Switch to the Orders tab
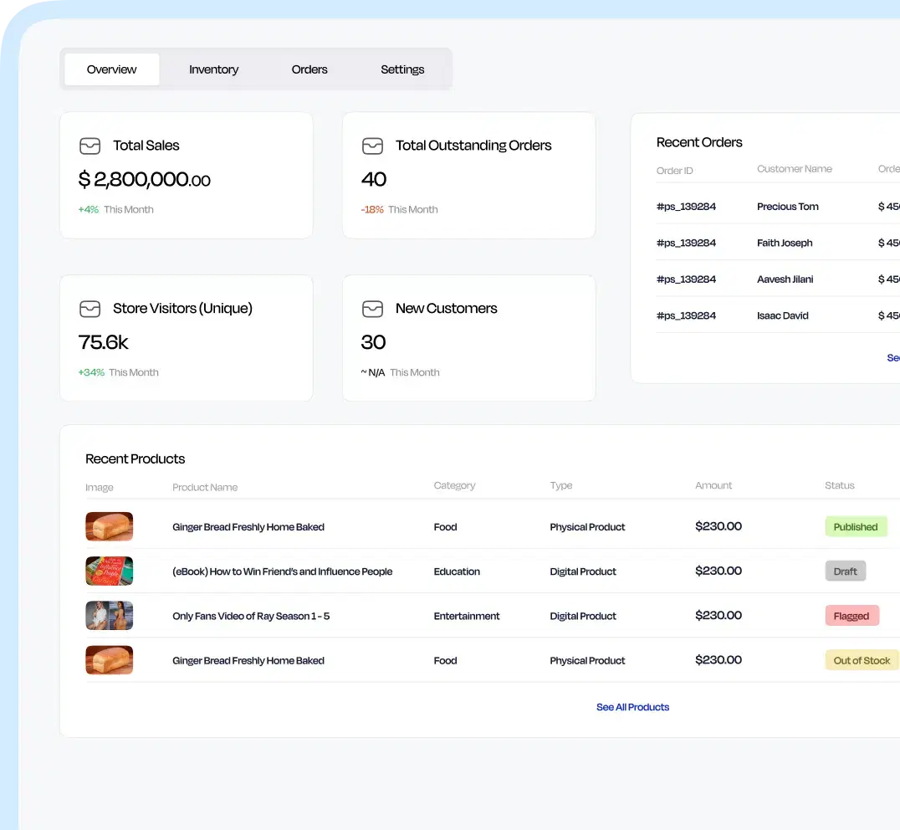 (309, 69)
